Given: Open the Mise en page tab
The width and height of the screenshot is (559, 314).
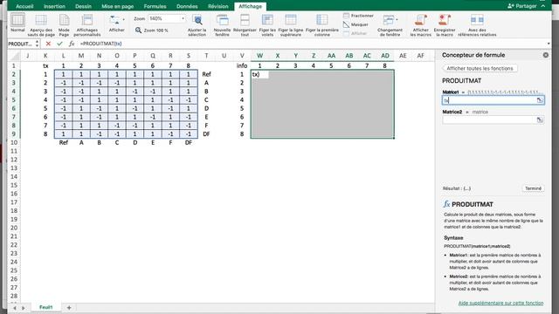Looking at the screenshot, I should 118,6.
